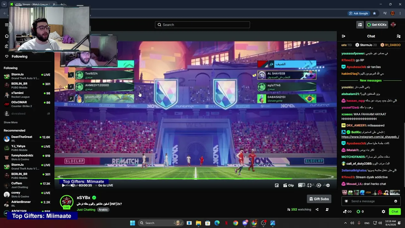Open DeenTheGreat recommended channel

click(x=27, y=139)
